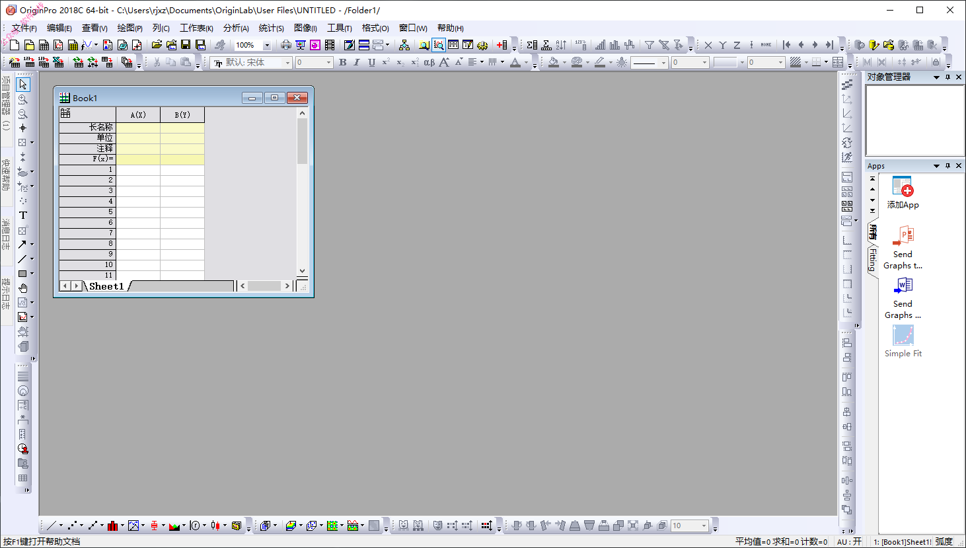This screenshot has height=548, width=966.
Task: Switch to Sheet1 tab in Book1
Action: coord(106,286)
